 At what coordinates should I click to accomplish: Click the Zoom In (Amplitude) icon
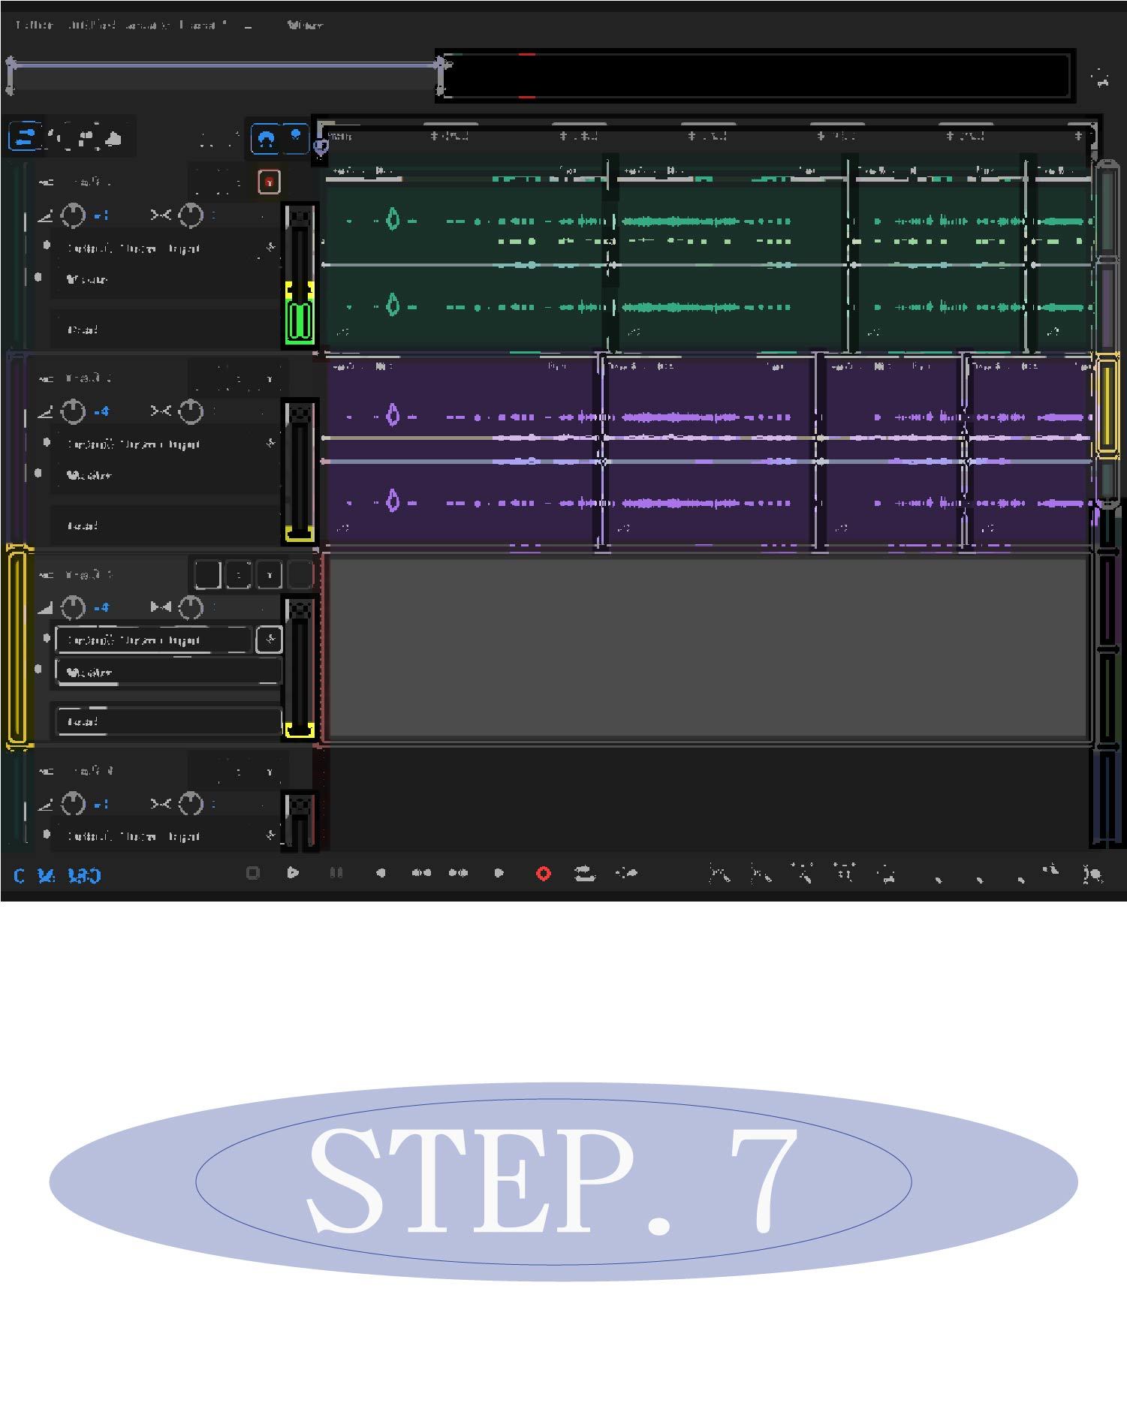(720, 874)
